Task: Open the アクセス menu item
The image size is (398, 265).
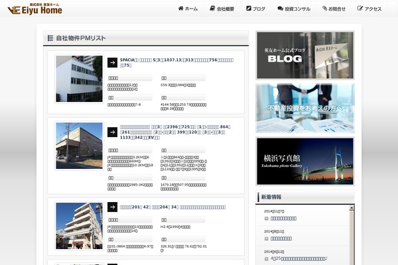Action: pos(369,9)
